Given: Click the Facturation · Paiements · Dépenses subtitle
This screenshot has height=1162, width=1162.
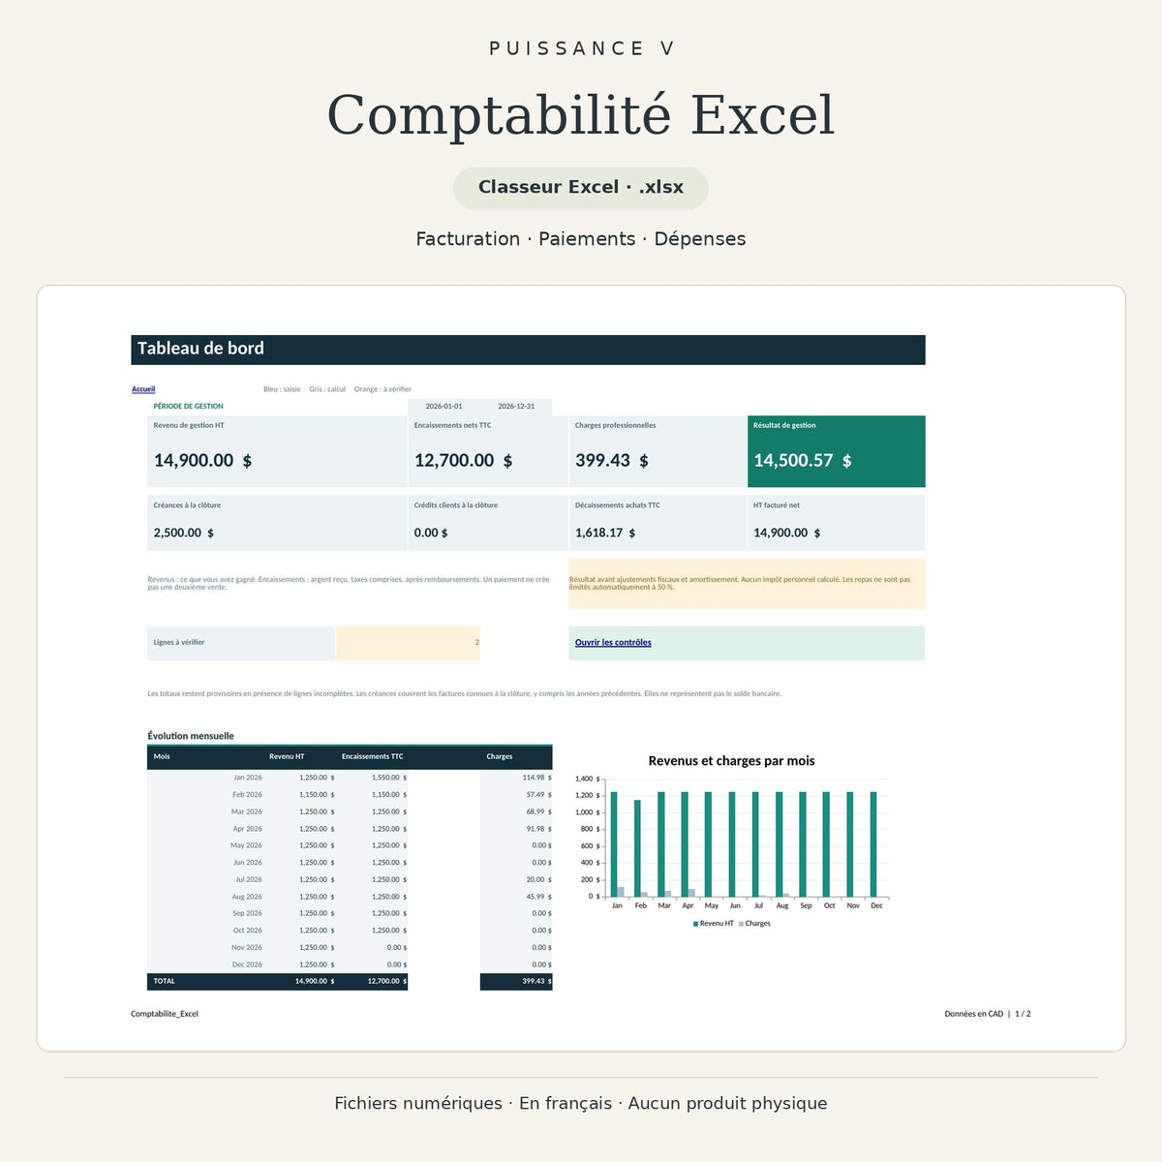Looking at the screenshot, I should [581, 239].
